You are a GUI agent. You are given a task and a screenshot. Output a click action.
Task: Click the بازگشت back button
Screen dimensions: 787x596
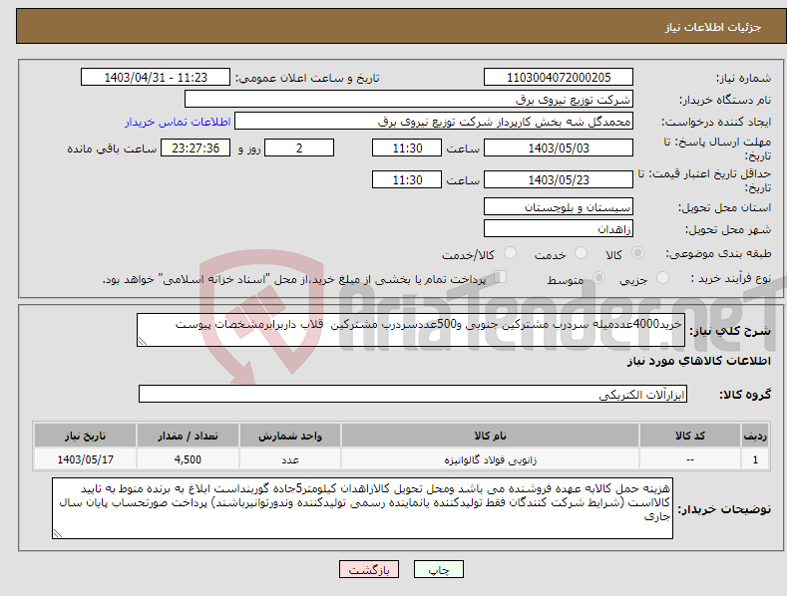point(369,569)
